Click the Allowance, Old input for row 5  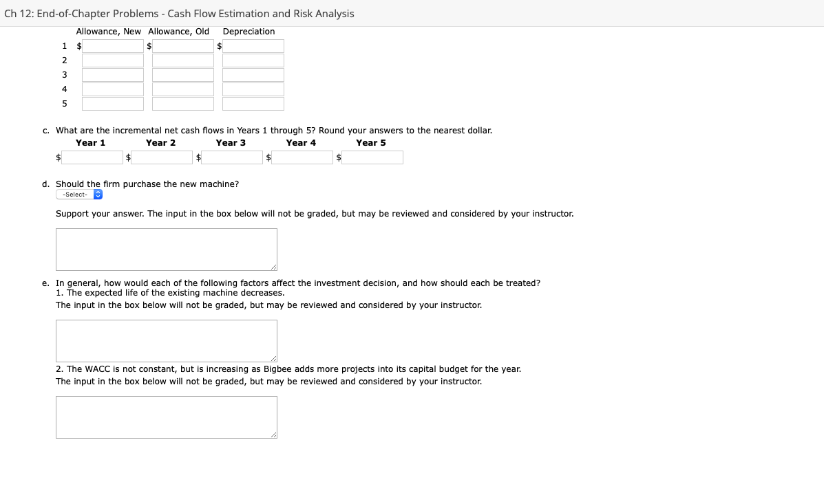[182, 104]
